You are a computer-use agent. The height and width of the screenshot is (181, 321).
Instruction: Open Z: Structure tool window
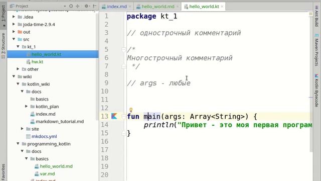pos(4,46)
